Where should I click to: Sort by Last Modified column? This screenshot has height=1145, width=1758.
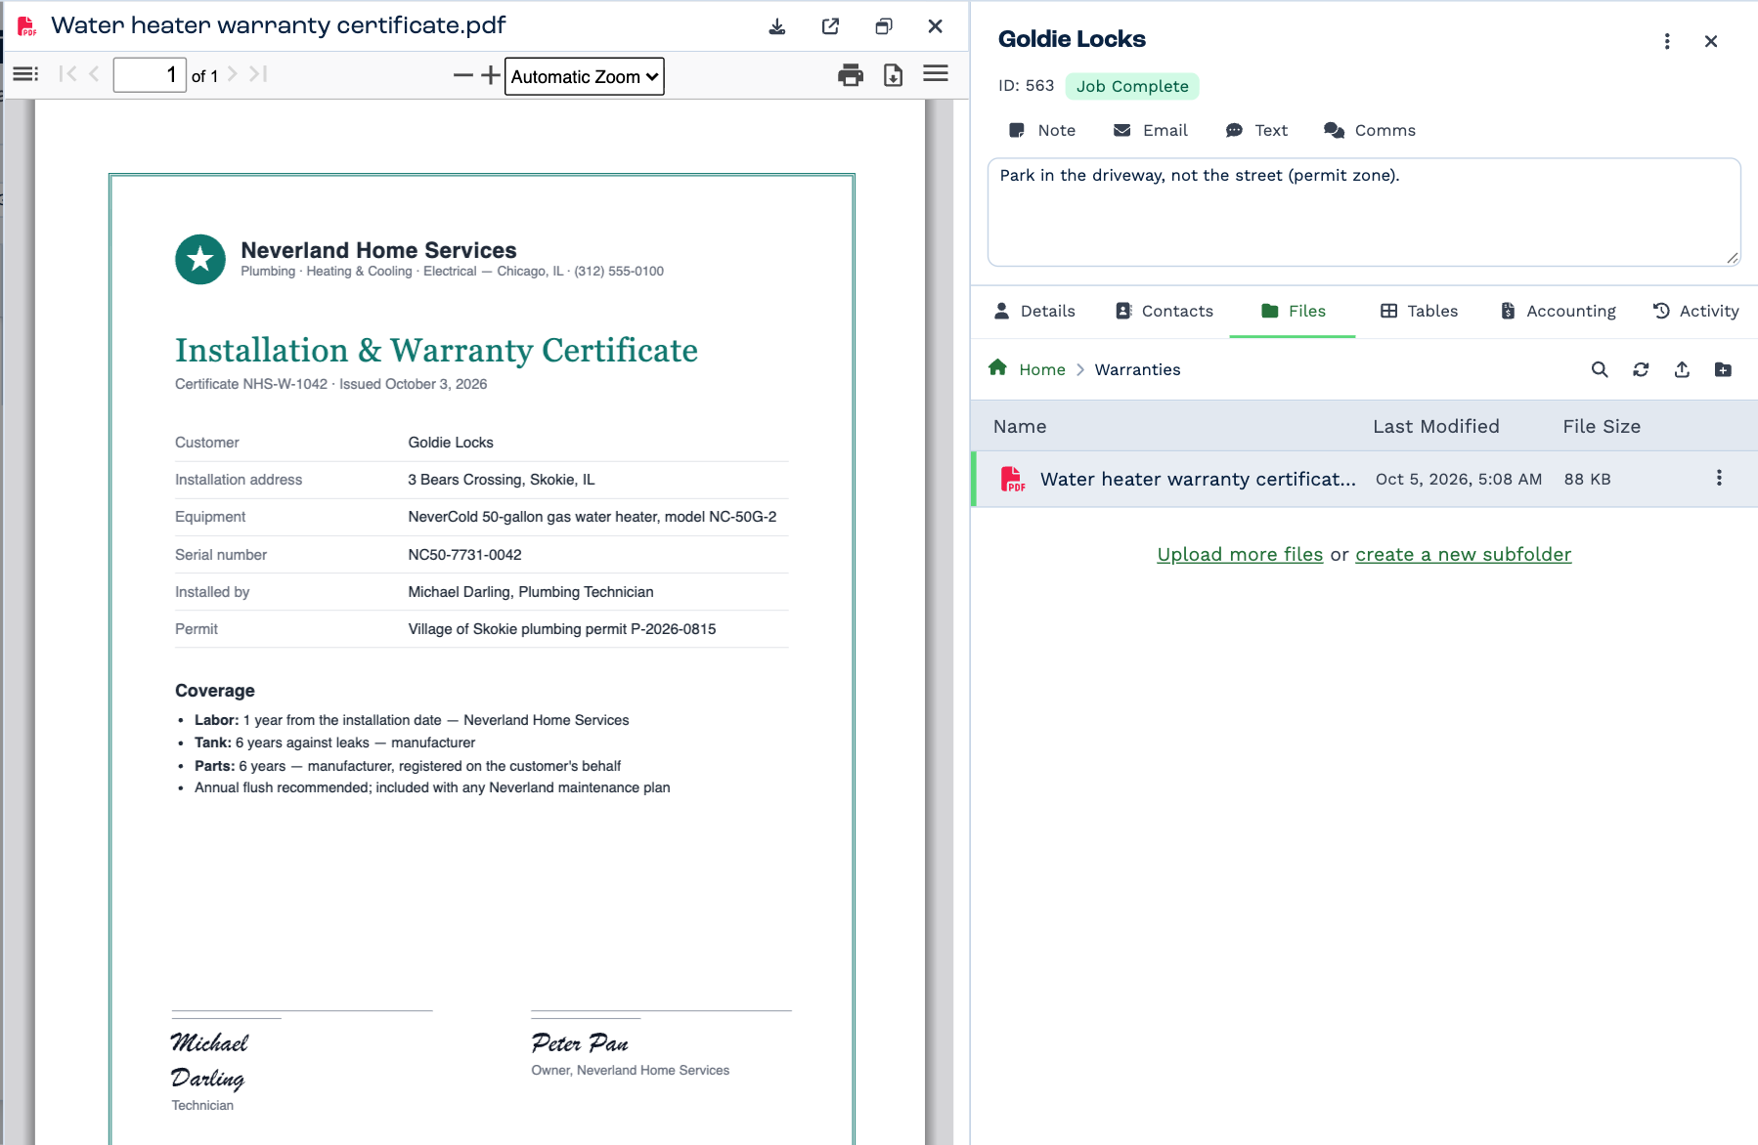tap(1435, 426)
